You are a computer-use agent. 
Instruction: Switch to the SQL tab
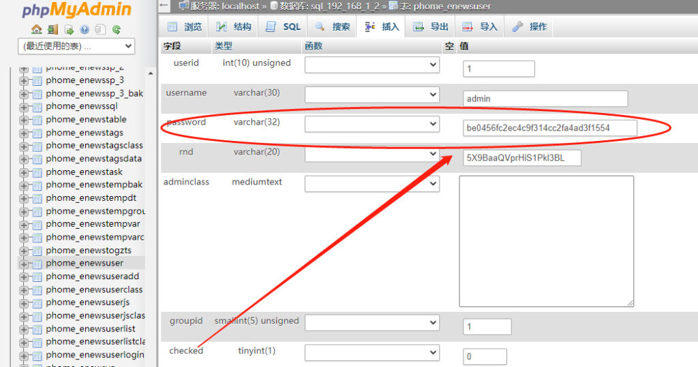pyautogui.click(x=284, y=27)
